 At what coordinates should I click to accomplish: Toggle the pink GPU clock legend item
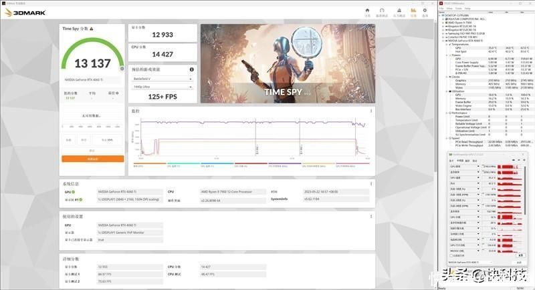click(352, 165)
